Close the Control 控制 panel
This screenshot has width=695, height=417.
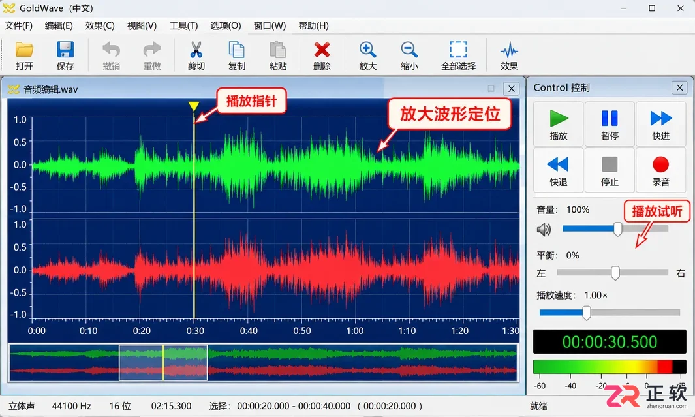tap(679, 87)
